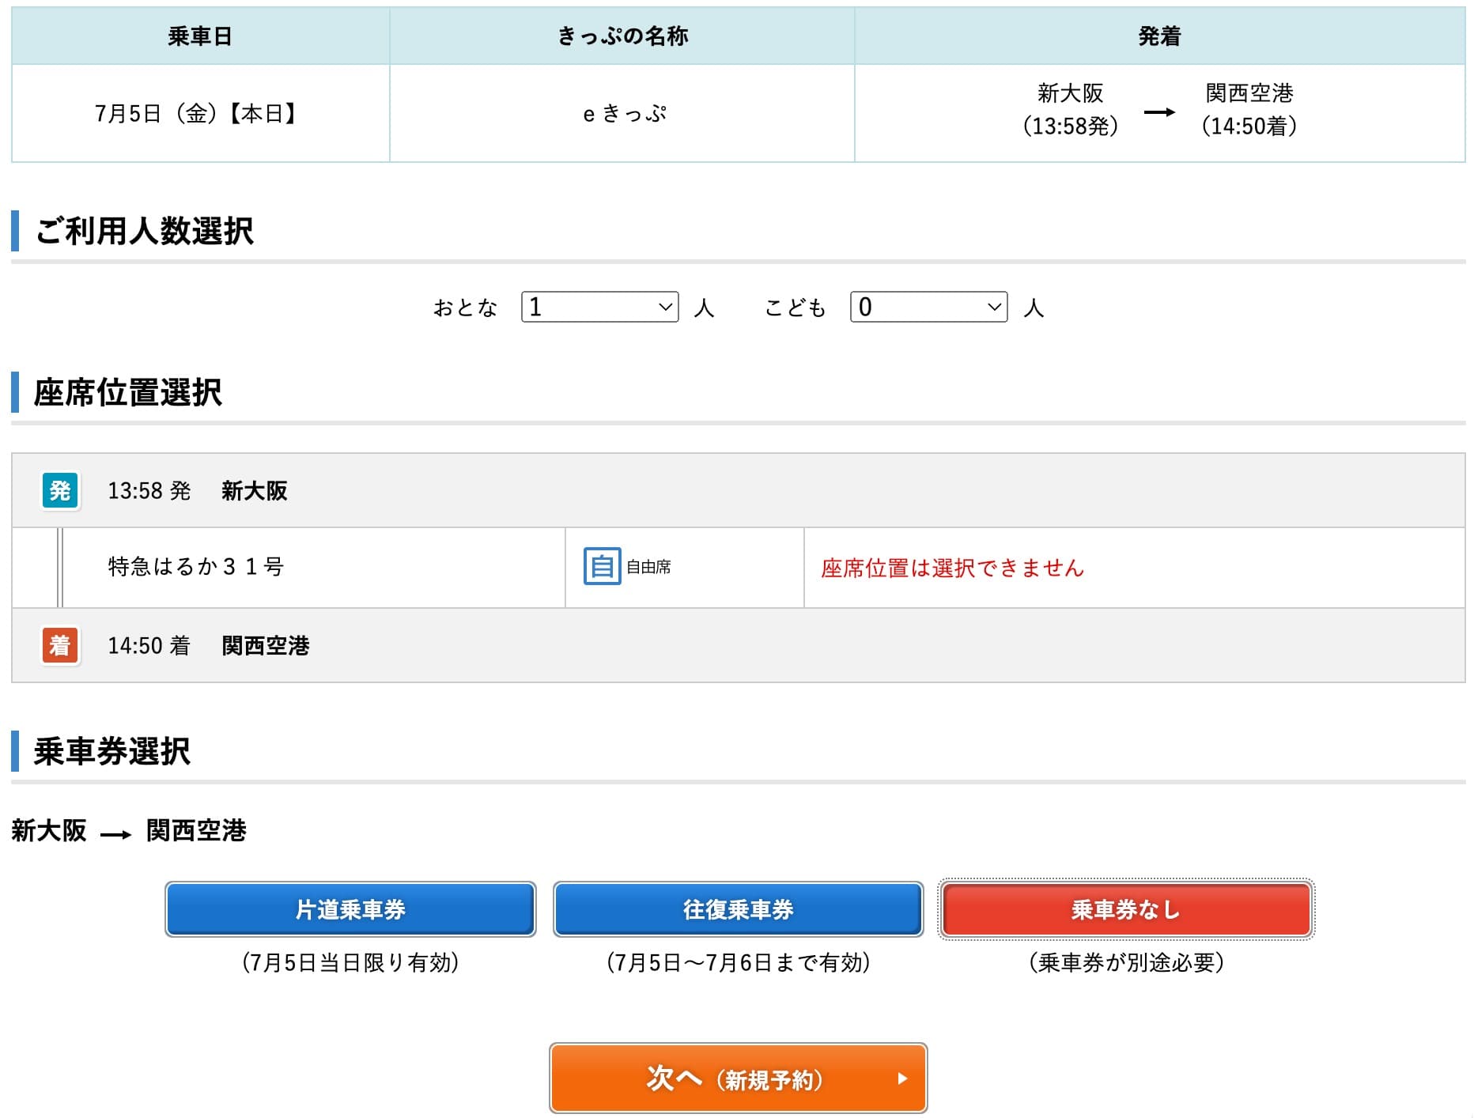Select 往復乗車券 round-trip ticket button
The image size is (1474, 1118).
click(738, 909)
